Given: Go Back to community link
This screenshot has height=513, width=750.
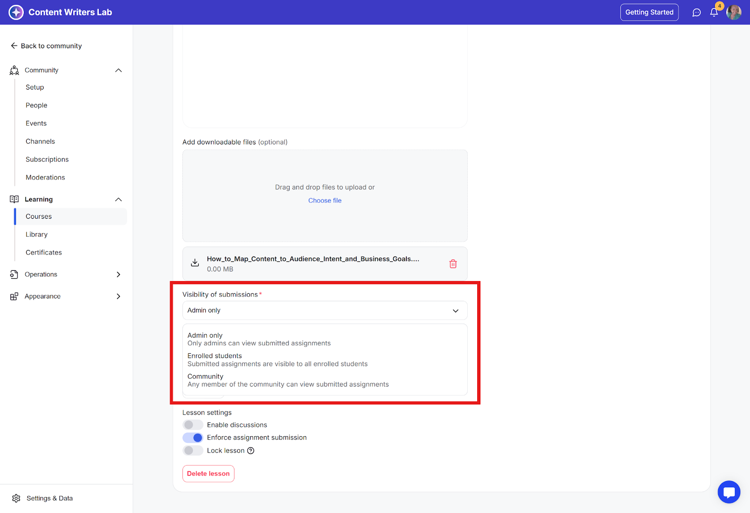Looking at the screenshot, I should click(51, 46).
